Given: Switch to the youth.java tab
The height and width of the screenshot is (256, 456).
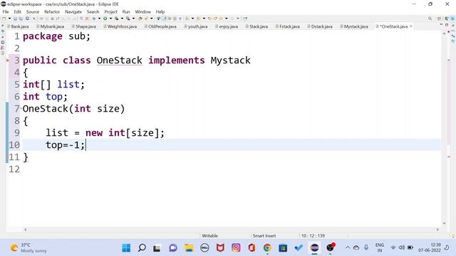Looking at the screenshot, I should (x=195, y=26).
